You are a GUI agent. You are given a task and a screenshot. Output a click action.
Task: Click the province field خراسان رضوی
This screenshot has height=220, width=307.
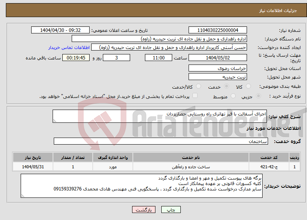point(217,68)
